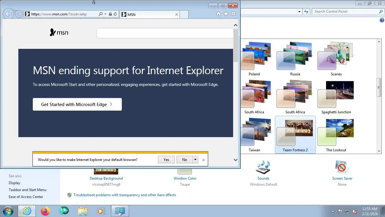
Task: Select the Scenes theme
Action: pos(336,59)
